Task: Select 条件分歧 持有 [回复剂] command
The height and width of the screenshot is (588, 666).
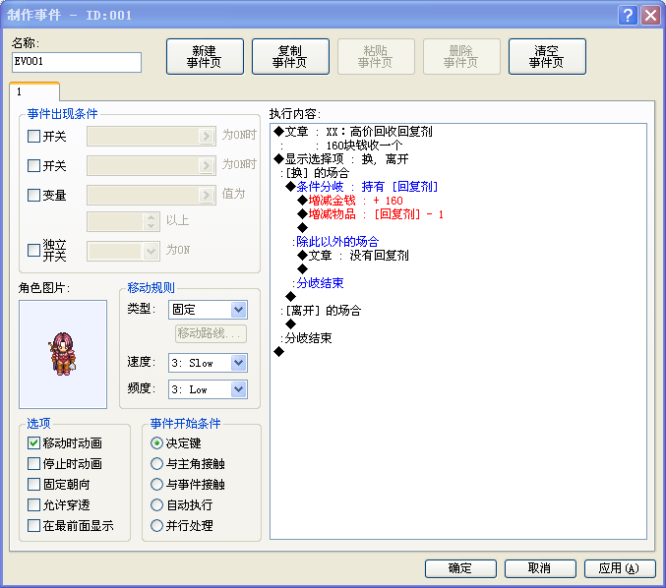Action: (x=362, y=187)
